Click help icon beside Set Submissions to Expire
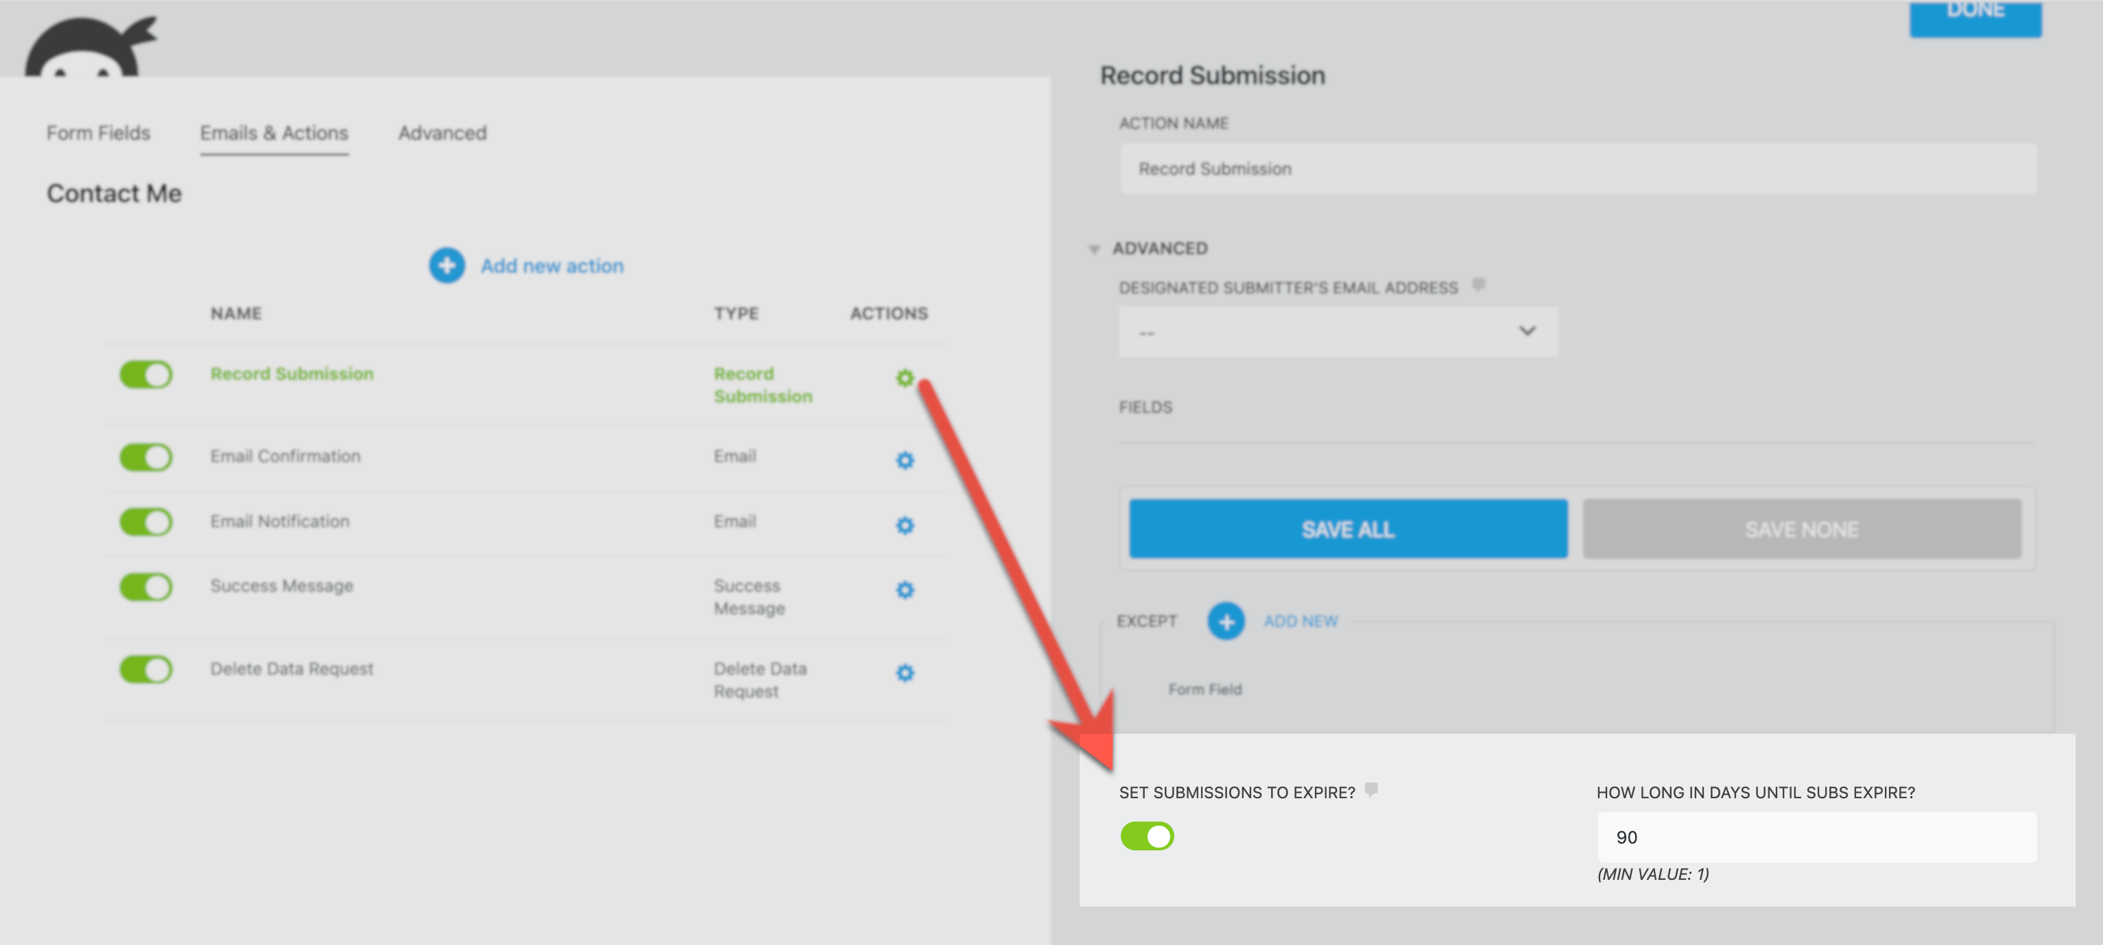Image resolution: width=2103 pixels, height=945 pixels. [x=1372, y=789]
